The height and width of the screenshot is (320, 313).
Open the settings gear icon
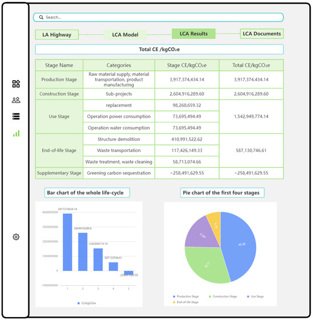(x=16, y=237)
